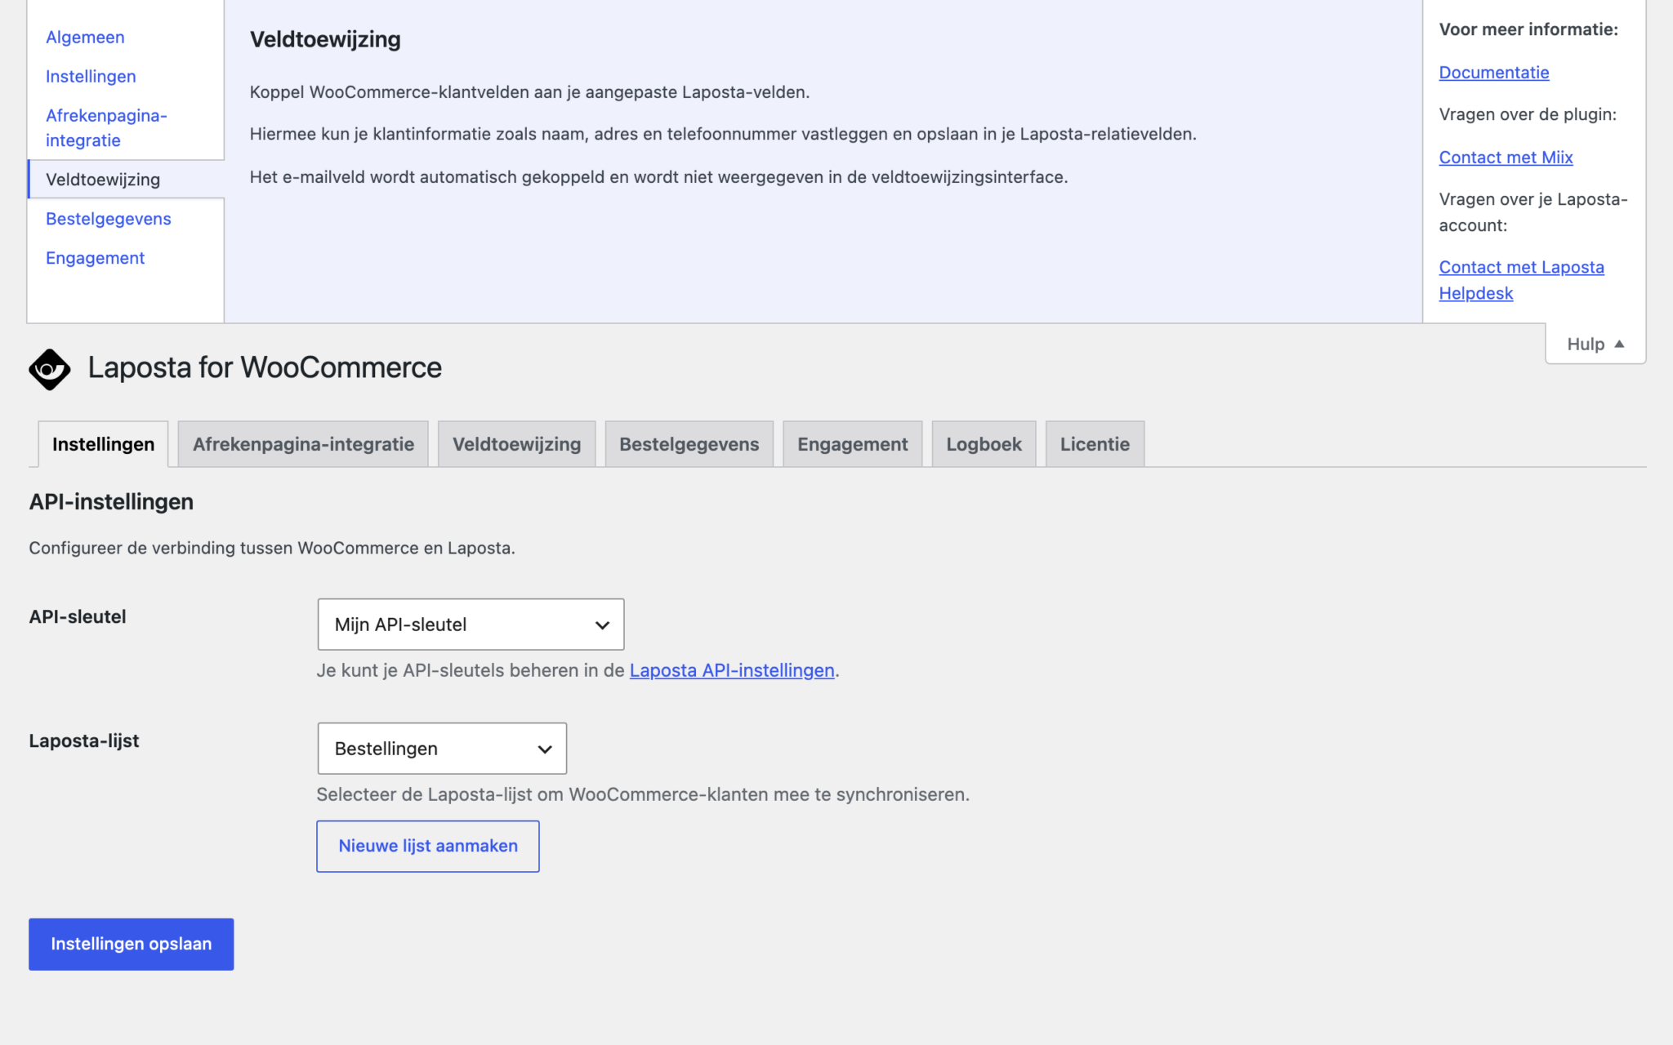The image size is (1673, 1045).
Task: Follow the Laposta API-instellingen link
Action: [x=732, y=670]
